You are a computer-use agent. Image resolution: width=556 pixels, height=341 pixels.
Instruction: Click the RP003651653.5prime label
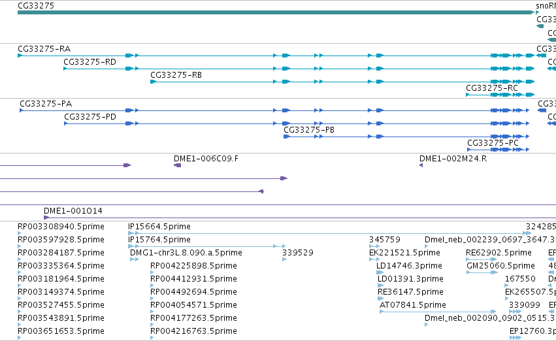point(61,331)
